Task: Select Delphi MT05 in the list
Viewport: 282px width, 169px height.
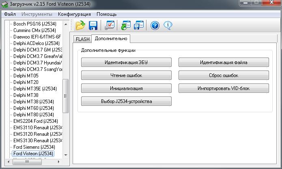Action: 26,76
